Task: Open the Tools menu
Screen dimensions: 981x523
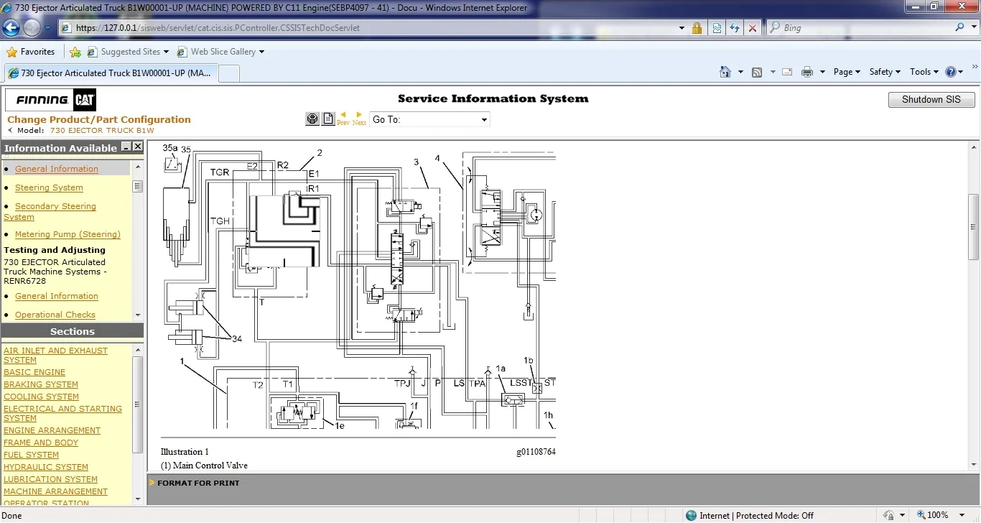Action: click(x=924, y=72)
